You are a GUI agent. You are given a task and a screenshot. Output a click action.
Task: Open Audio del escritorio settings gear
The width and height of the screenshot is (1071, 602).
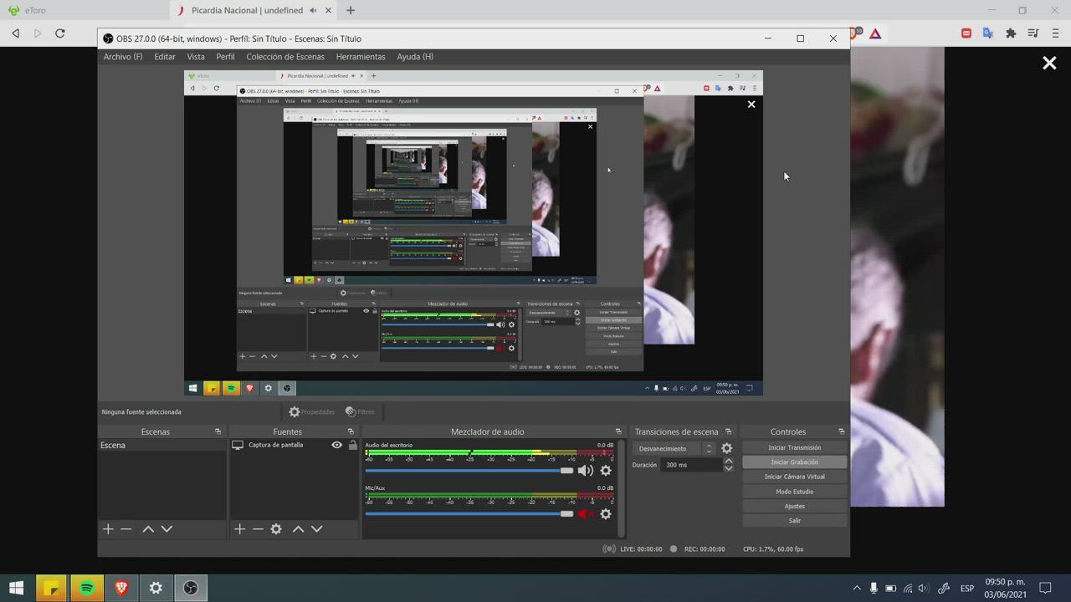click(606, 471)
